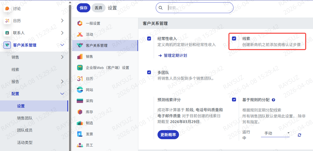Click the 员工 label in the settings list

coord(89,145)
